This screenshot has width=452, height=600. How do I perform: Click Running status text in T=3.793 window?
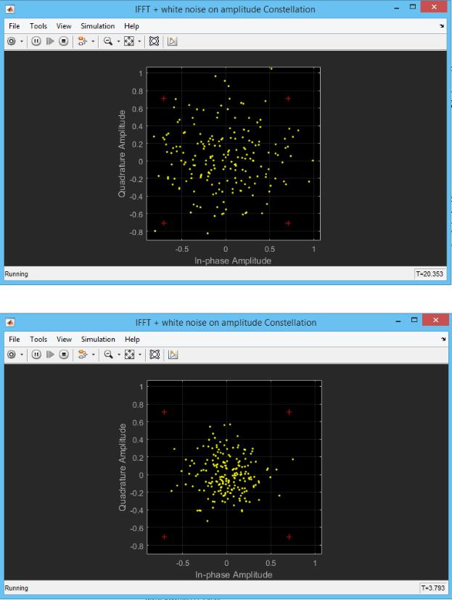point(16,588)
